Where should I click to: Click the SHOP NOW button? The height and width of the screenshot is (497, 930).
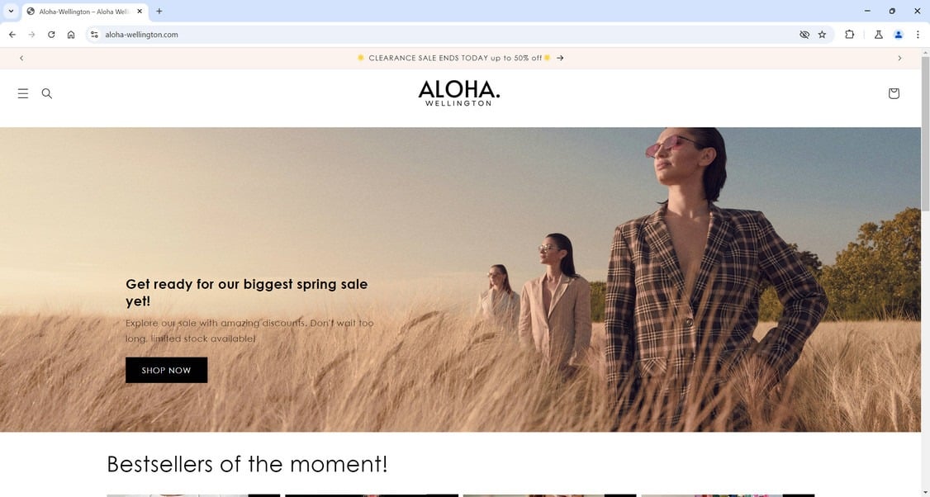(166, 370)
